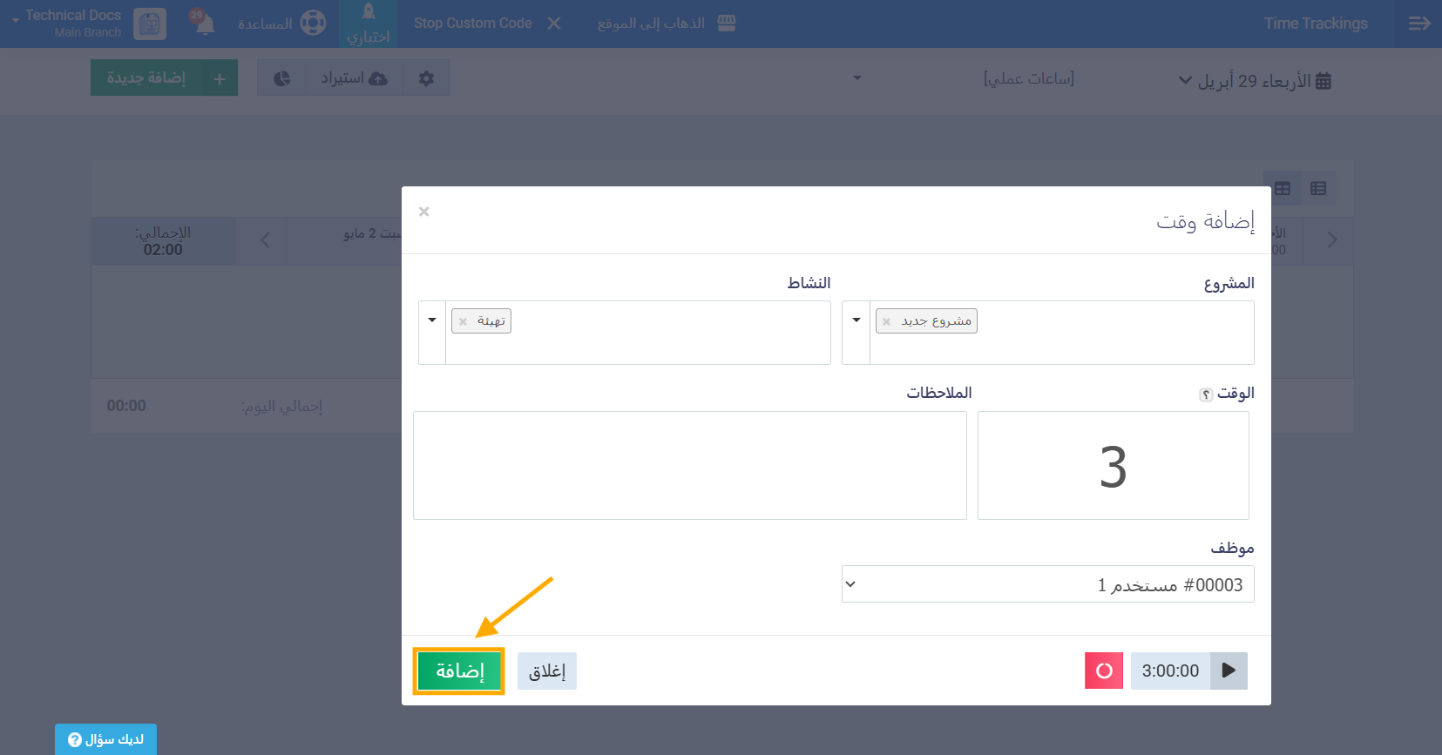Switch to the list view icon
This screenshot has height=755, width=1442.
pos(1318,188)
